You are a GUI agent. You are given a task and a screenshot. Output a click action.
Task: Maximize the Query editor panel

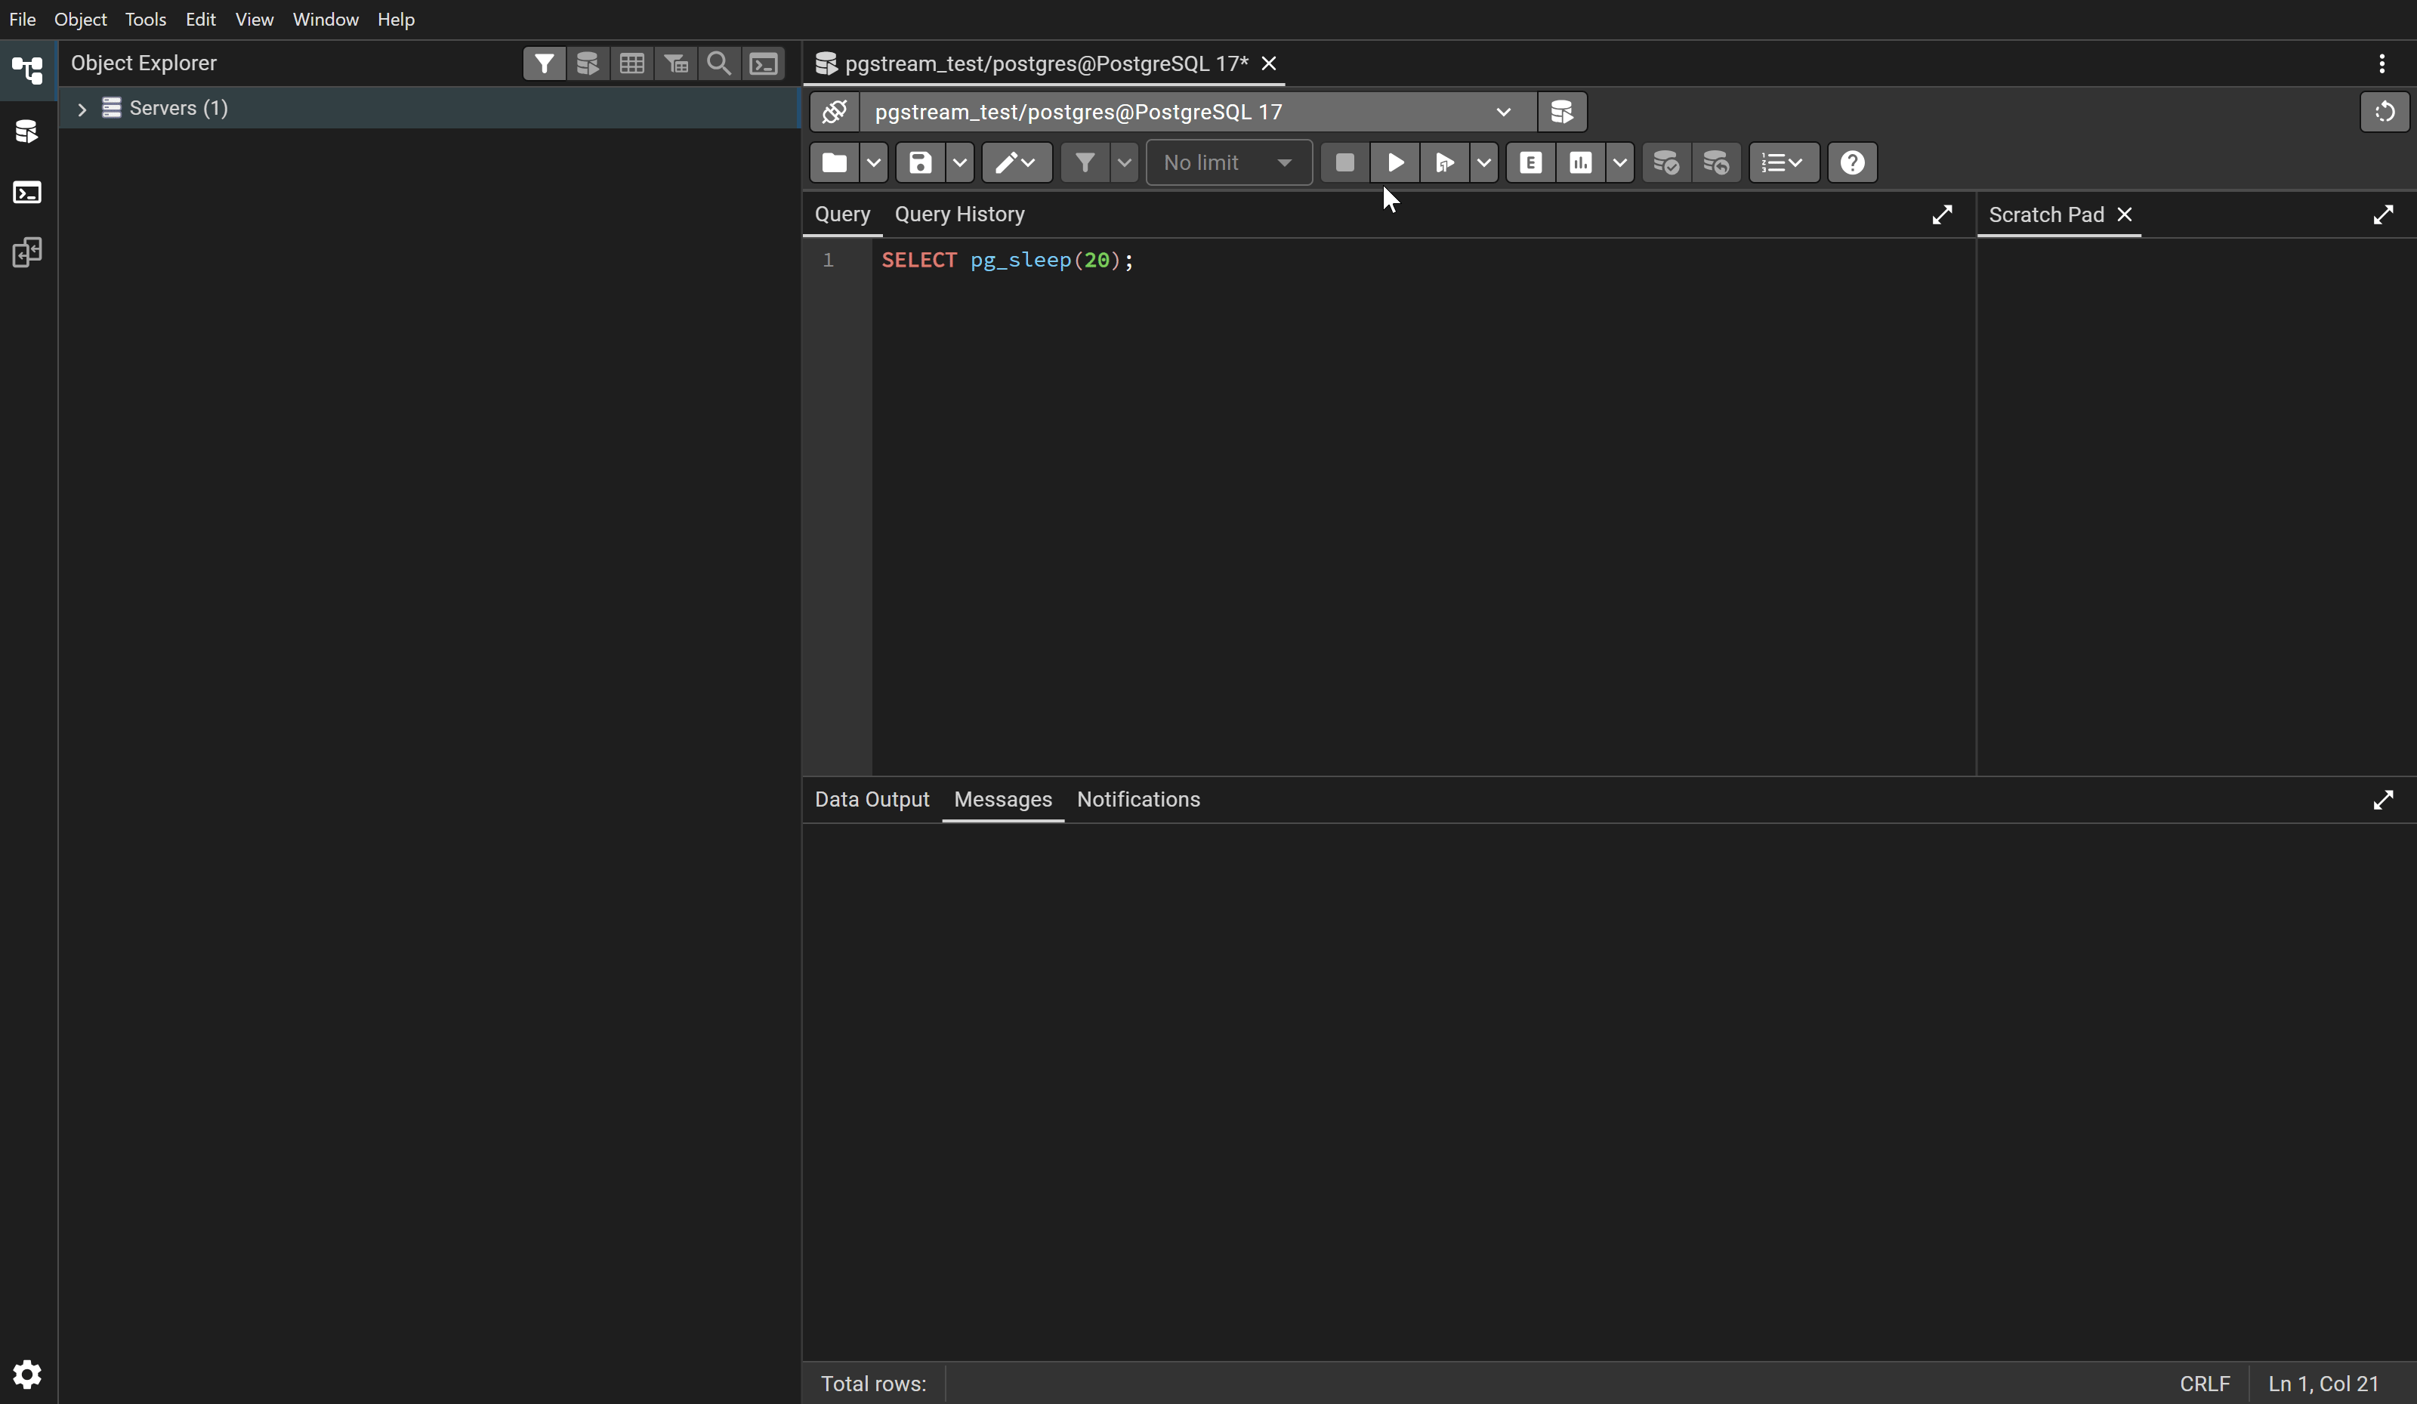[x=1942, y=214]
